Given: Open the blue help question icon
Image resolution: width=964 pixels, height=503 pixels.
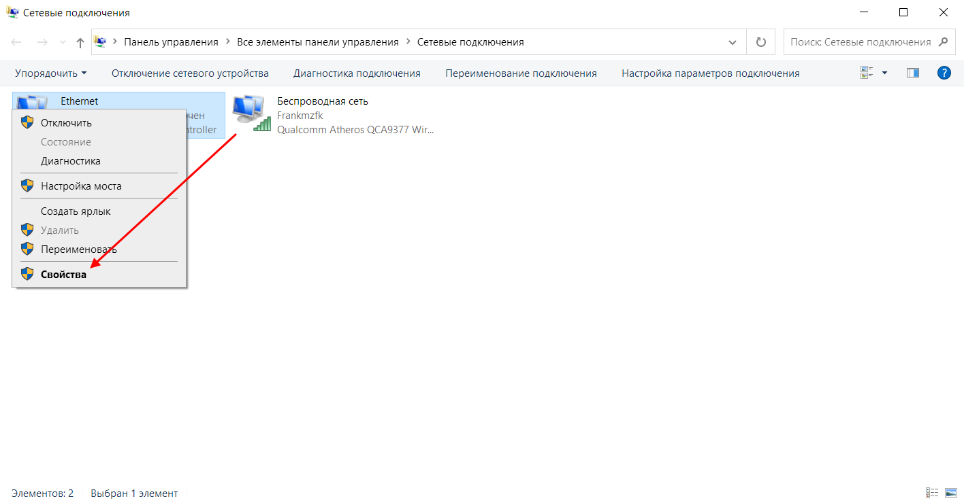Looking at the screenshot, I should coord(944,73).
